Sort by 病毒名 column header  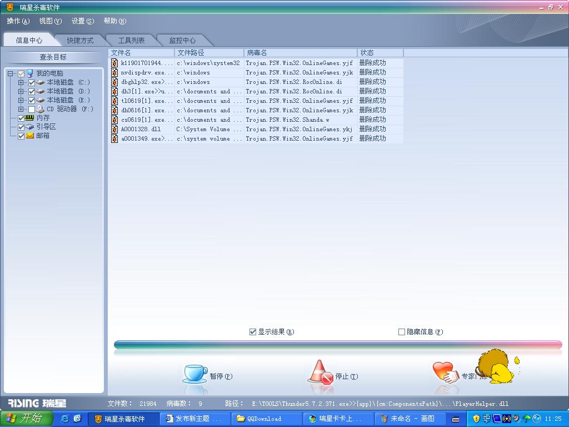click(x=301, y=53)
